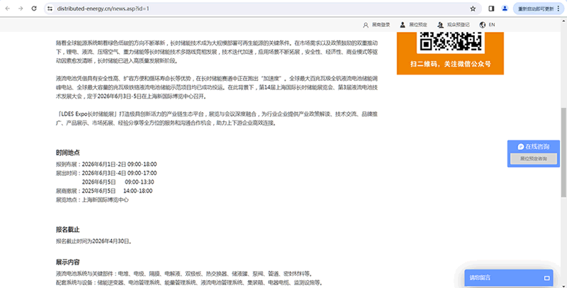The image size is (567, 288).
Task: Open 观众预登记 visitor pre-registration
Action: [452, 24]
